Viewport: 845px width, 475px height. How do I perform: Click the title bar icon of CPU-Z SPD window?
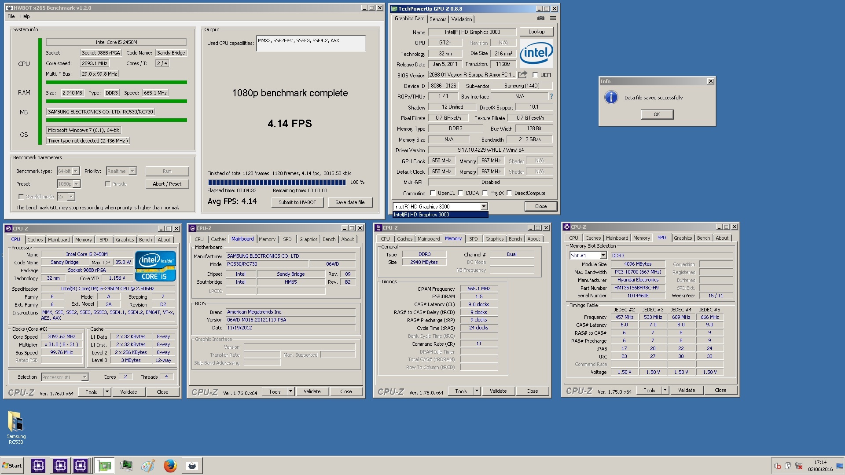(567, 227)
